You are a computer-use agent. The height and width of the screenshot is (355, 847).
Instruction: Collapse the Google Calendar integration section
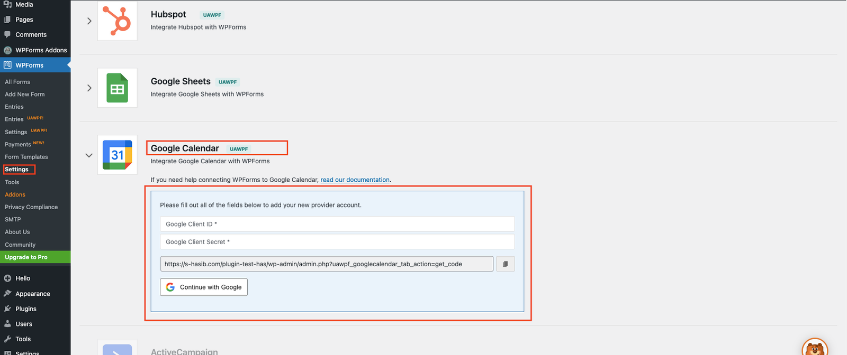[x=89, y=155]
